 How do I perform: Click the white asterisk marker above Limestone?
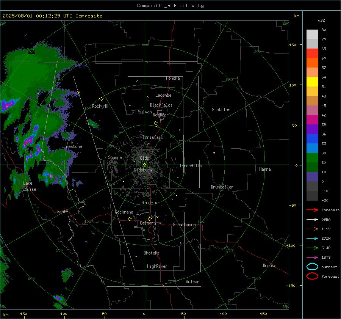(x=72, y=143)
